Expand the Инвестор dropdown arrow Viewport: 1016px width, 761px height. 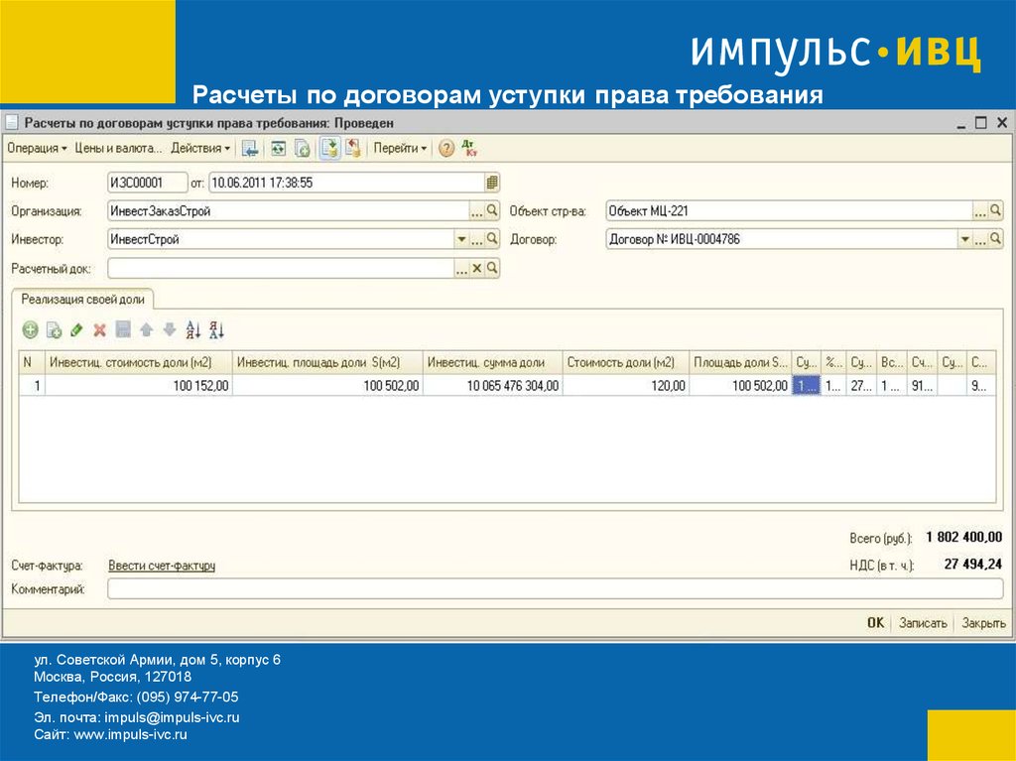(x=461, y=239)
